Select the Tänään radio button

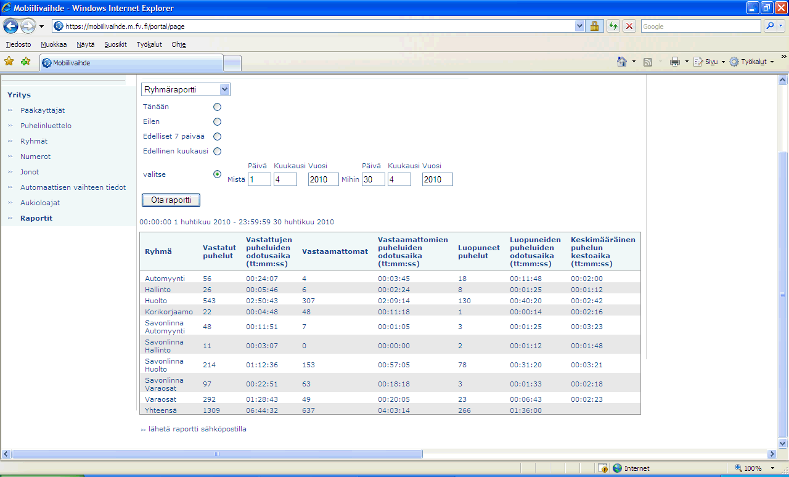click(x=217, y=107)
